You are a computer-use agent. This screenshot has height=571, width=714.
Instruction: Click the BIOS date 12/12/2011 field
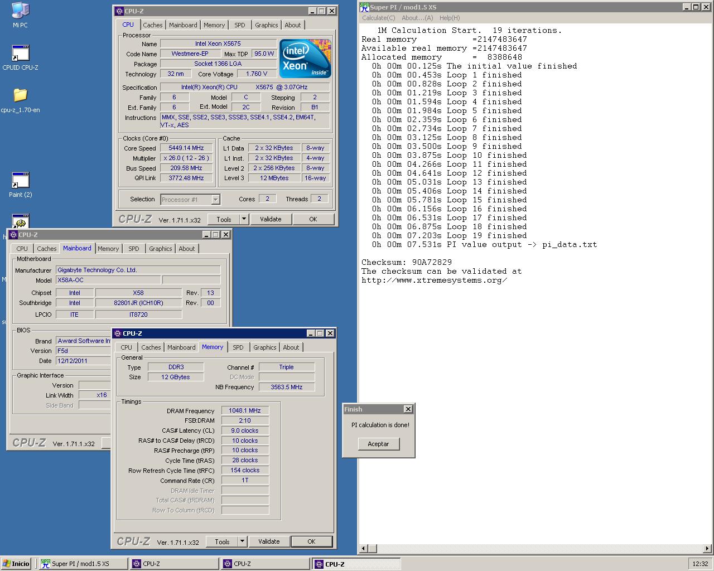[84, 361]
